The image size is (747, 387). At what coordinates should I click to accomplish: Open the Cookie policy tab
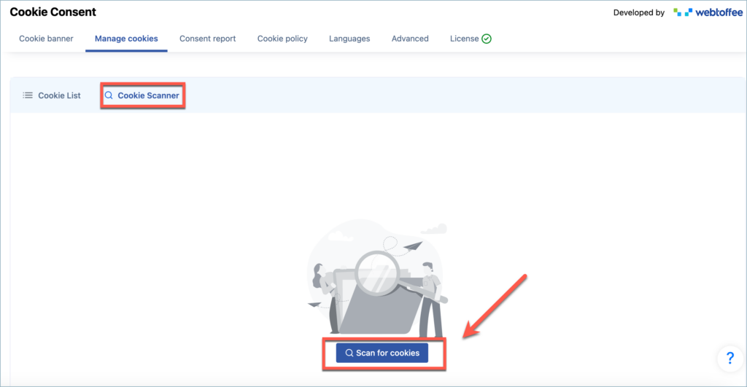[x=282, y=39]
